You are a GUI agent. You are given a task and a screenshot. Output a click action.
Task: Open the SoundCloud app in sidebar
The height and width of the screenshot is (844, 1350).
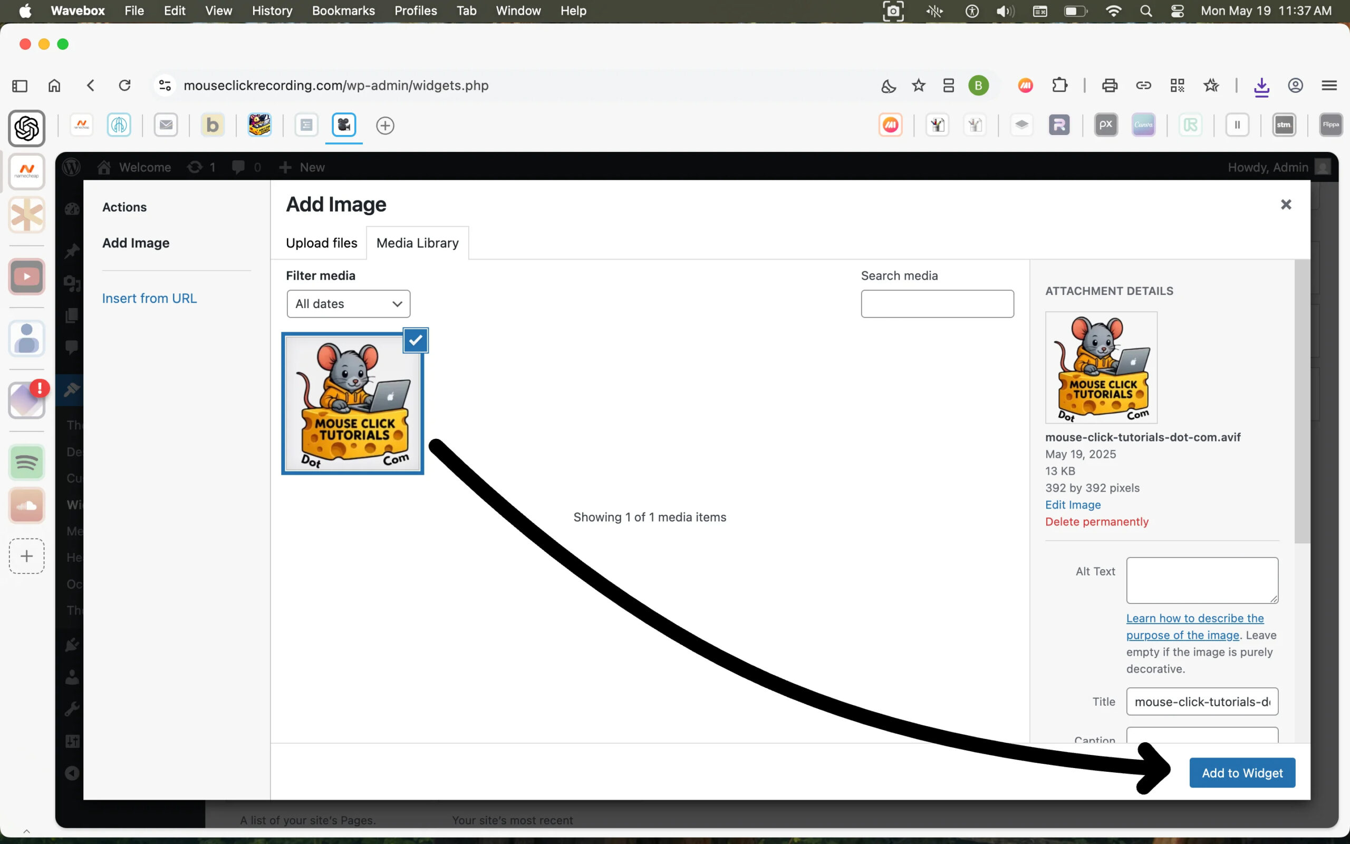pyautogui.click(x=26, y=506)
